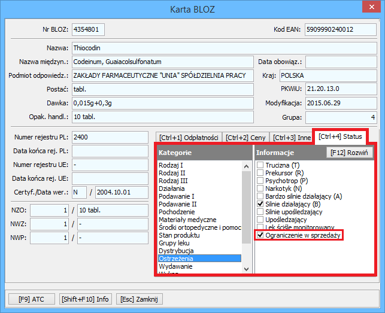Click the NZO quantity field

pyautogui.click(x=49, y=211)
